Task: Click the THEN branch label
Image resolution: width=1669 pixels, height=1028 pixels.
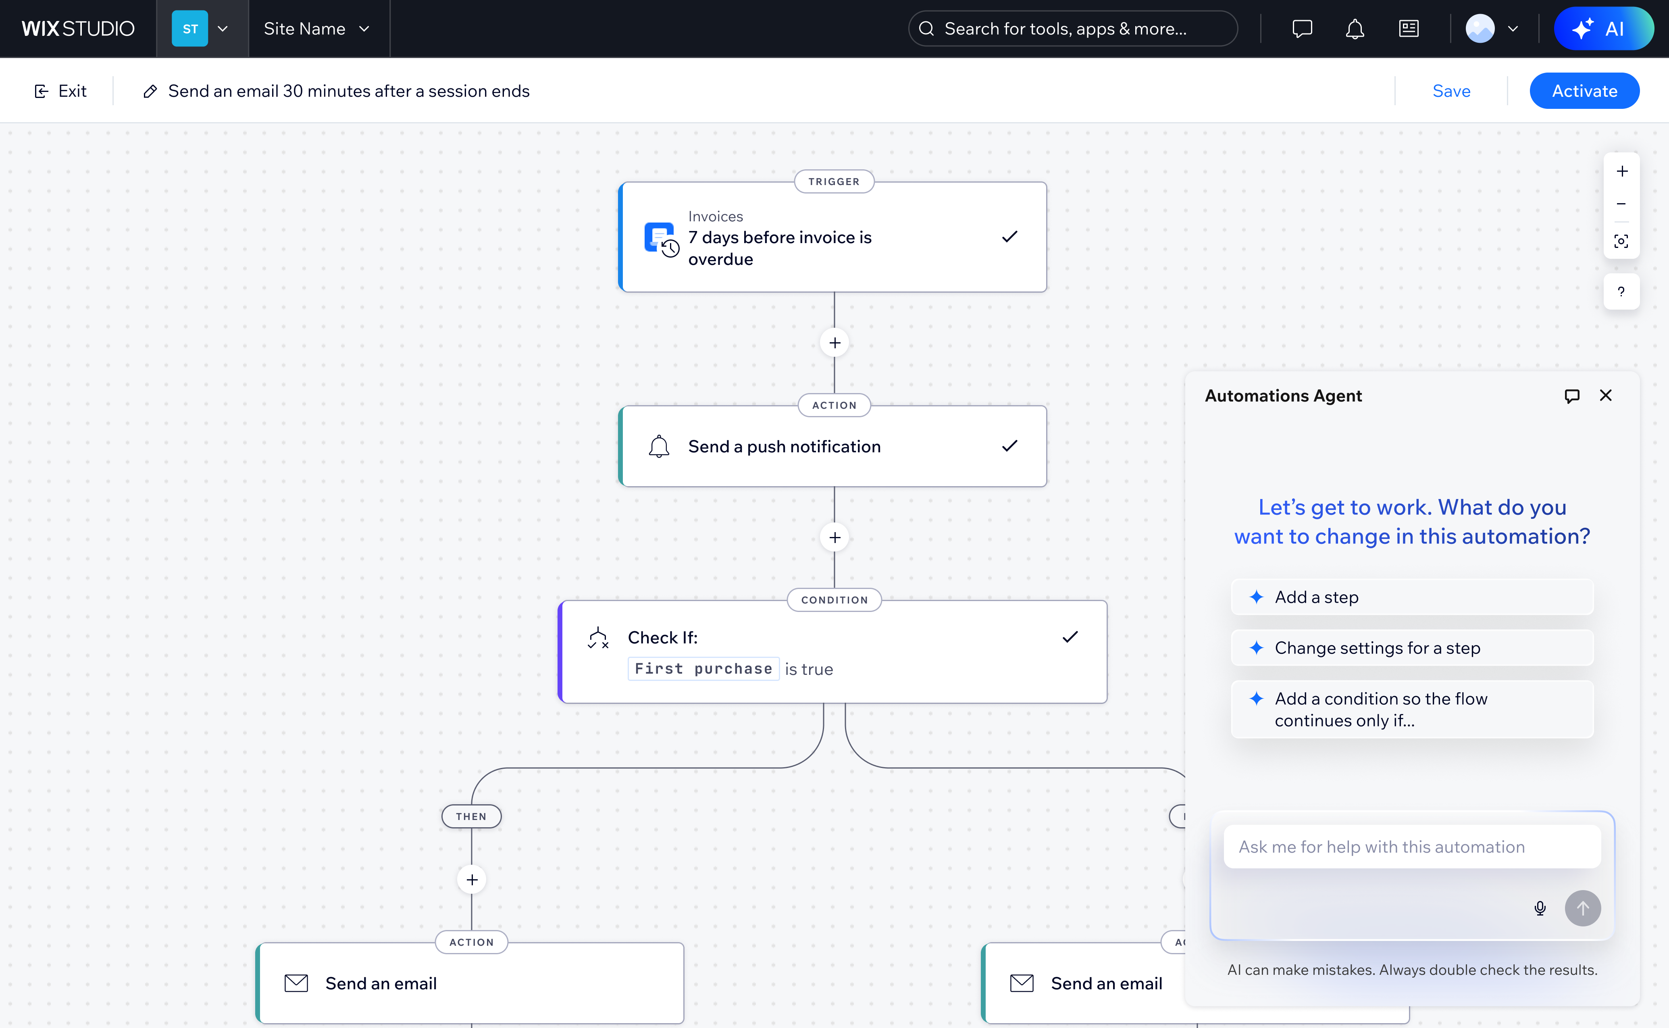Action: 471,816
